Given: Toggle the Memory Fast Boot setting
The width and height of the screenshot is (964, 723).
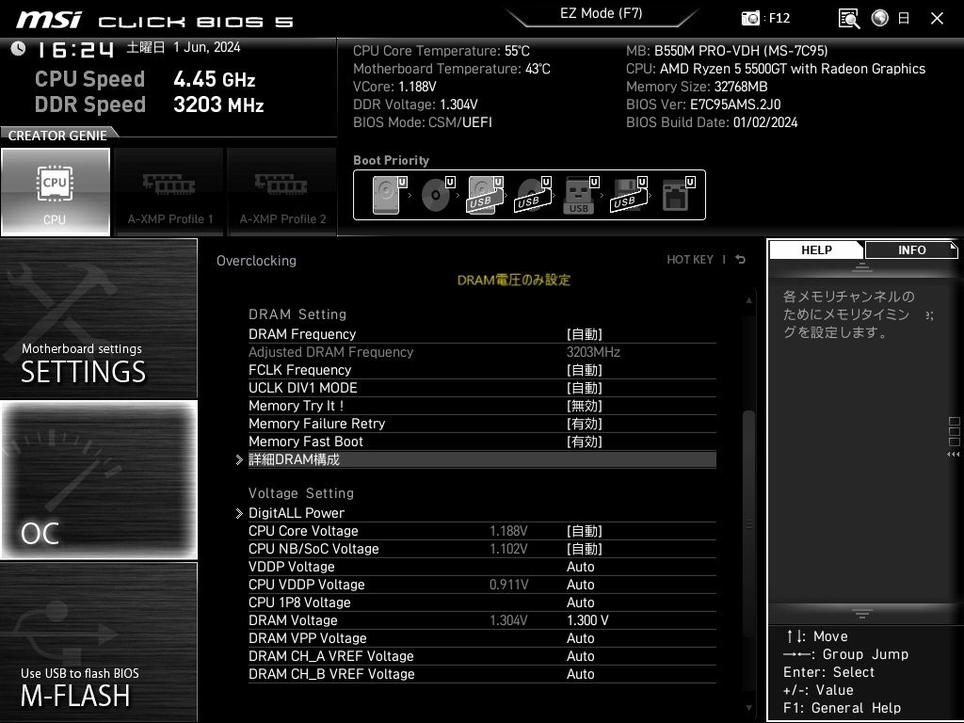Looking at the screenshot, I should [x=482, y=442].
